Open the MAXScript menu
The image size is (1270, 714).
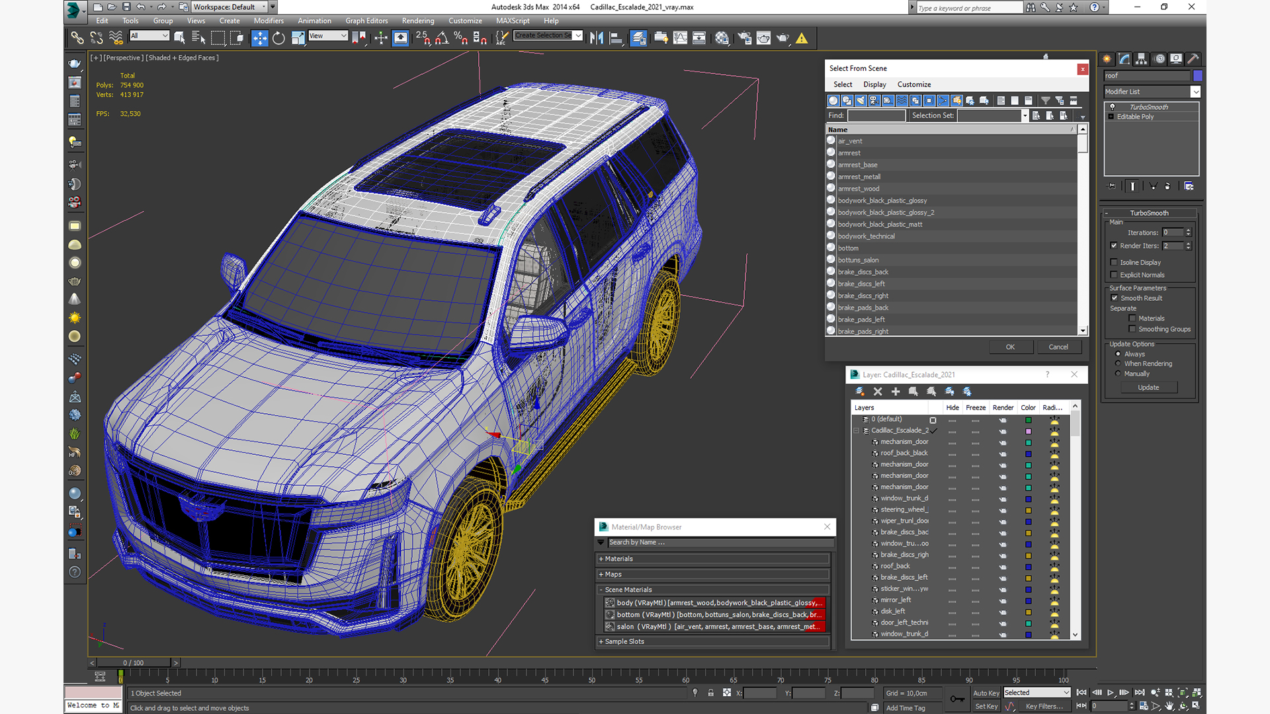tap(513, 21)
